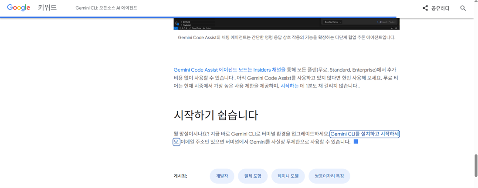Click the page's vertical scrollbar thumb
The width and height of the screenshot is (478, 188).
point(476,165)
